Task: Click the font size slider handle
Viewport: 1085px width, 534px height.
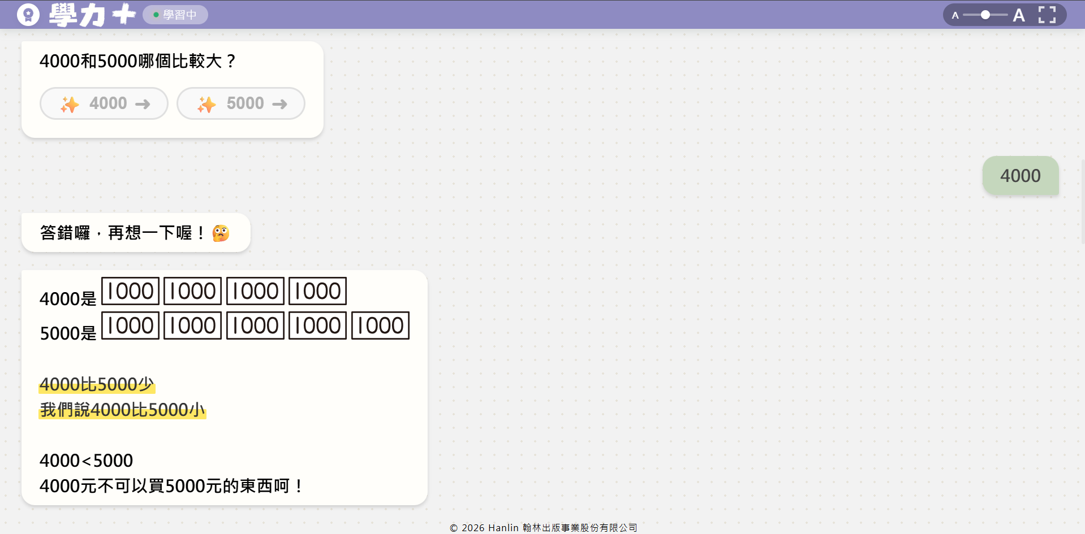Action: [985, 15]
